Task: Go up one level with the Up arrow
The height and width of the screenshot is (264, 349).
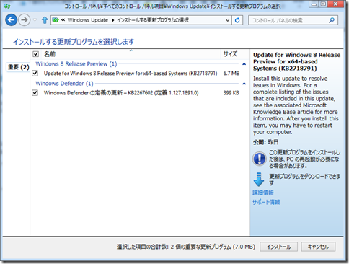Action: [x=45, y=20]
